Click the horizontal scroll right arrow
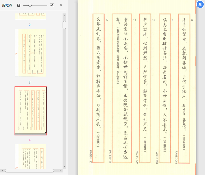 [60, 171]
